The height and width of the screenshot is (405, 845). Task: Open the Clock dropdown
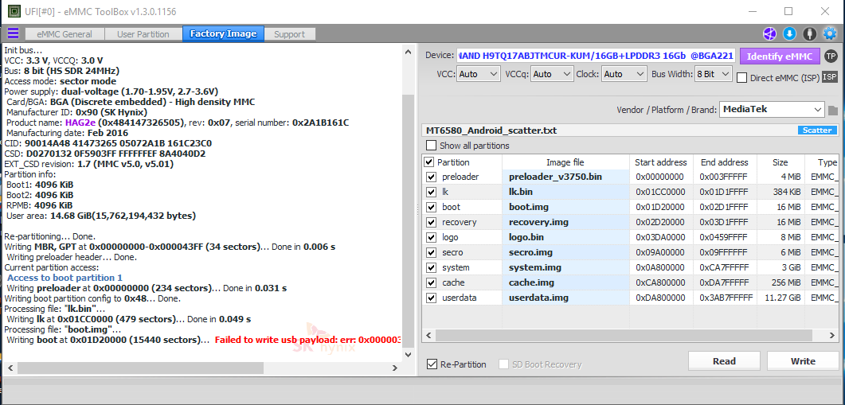tap(624, 74)
